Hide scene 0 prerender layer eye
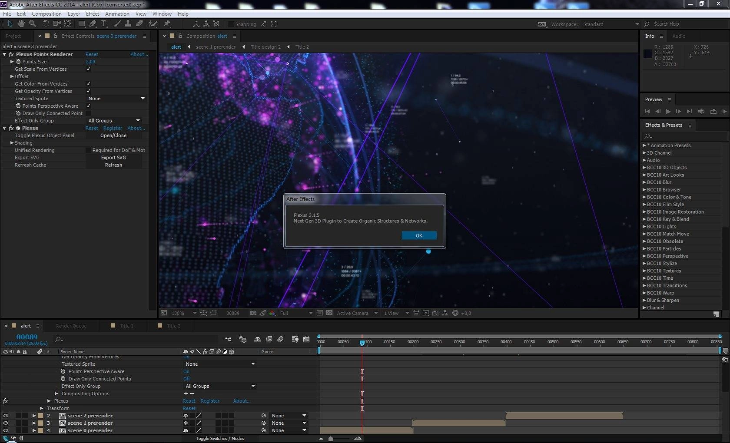This screenshot has width=730, height=443. coord(6,430)
